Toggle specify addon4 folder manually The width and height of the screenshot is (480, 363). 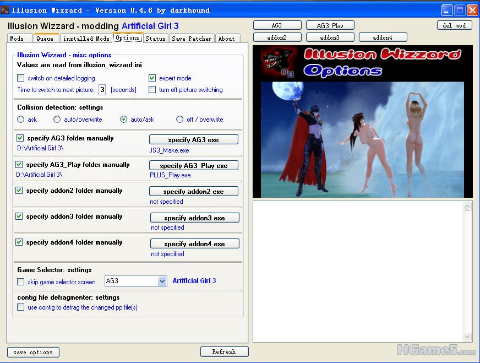tap(19, 242)
